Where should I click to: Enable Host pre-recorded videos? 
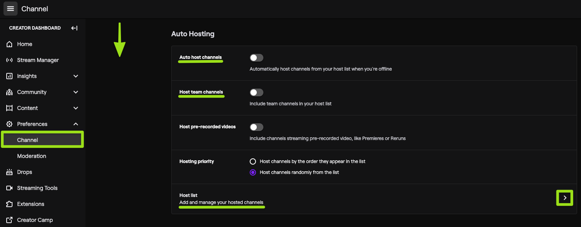[256, 127]
